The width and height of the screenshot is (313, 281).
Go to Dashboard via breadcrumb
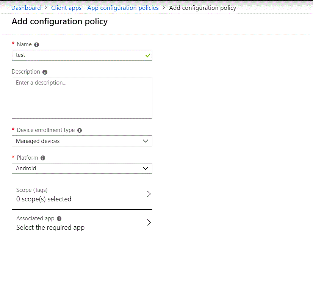click(26, 8)
